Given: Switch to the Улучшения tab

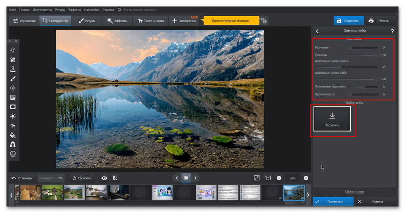Looking at the screenshot, I should [x=24, y=21].
